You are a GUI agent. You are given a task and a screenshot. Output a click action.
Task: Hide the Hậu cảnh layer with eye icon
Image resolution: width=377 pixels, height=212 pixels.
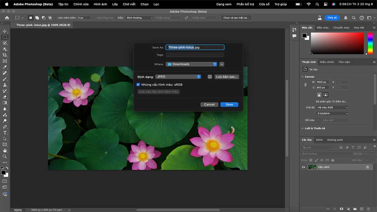[303, 167]
